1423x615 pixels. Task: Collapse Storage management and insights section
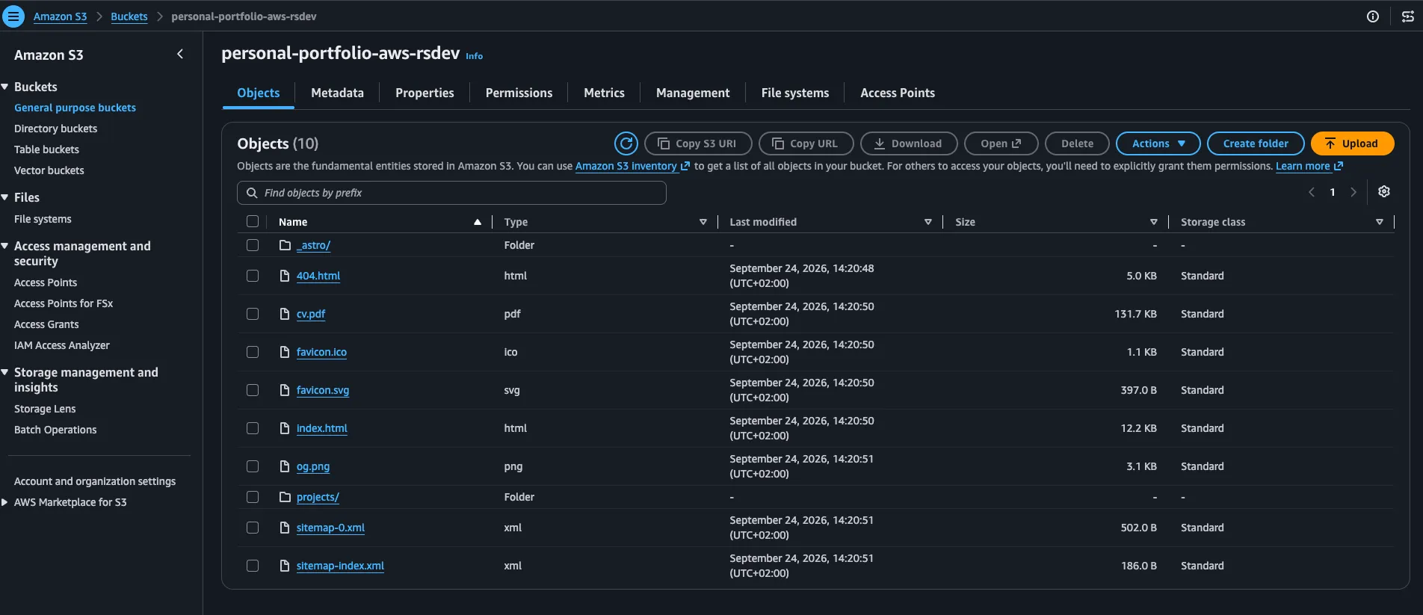4,372
